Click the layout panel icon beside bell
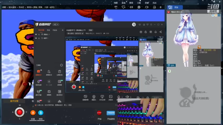 (151, 32)
